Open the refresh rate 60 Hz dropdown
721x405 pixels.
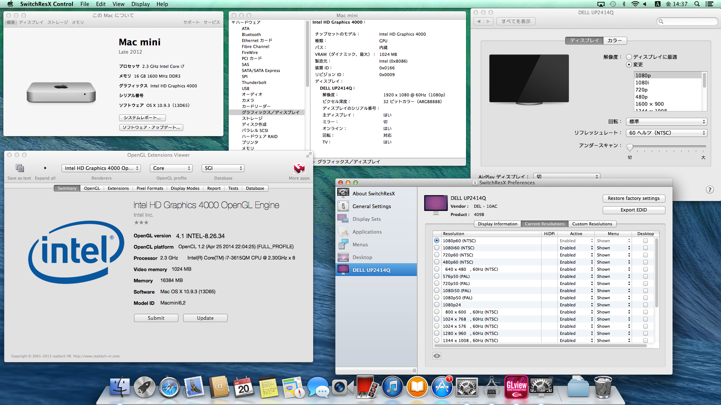(x=667, y=133)
